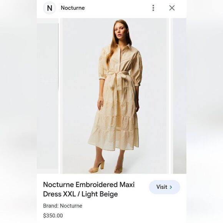Screen dimensions: 223x223
Task: Click the $350.00 price text
Action: tap(53, 215)
